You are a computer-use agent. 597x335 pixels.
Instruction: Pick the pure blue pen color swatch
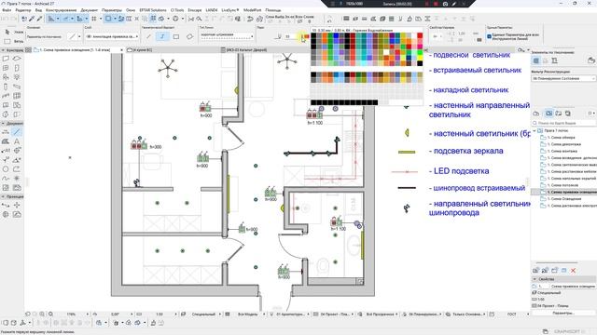(x=336, y=35)
